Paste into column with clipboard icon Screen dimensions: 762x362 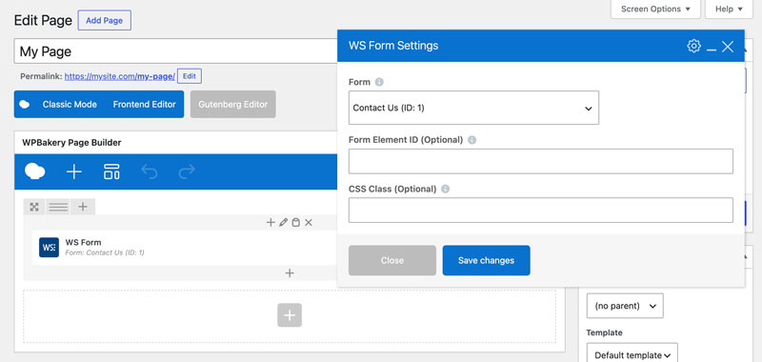[295, 223]
